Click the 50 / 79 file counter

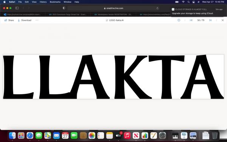click(201, 20)
